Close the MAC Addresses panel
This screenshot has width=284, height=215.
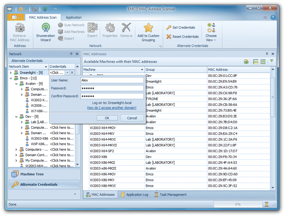(x=273, y=54)
